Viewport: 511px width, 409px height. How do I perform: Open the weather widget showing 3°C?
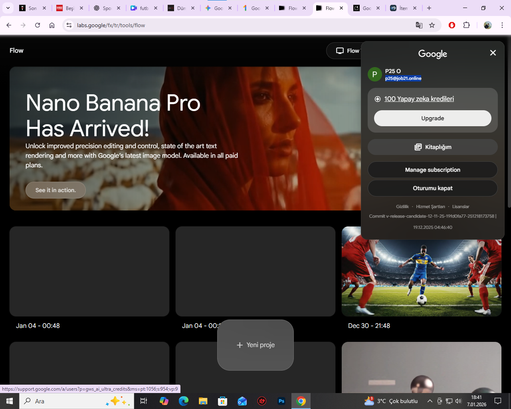(391, 401)
